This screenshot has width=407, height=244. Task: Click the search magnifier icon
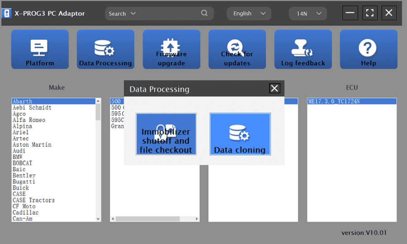coord(204,13)
